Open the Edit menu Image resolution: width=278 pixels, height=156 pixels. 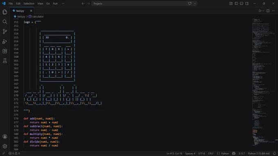coord(18,4)
